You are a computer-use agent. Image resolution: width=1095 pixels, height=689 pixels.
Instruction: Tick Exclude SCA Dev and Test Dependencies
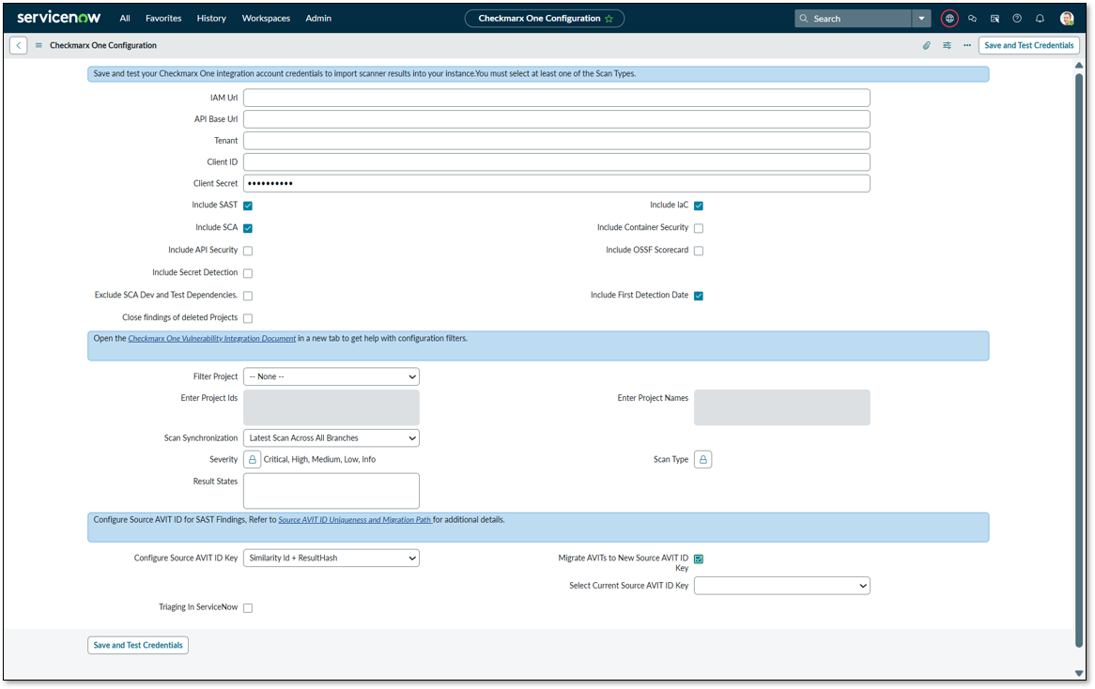tap(248, 296)
